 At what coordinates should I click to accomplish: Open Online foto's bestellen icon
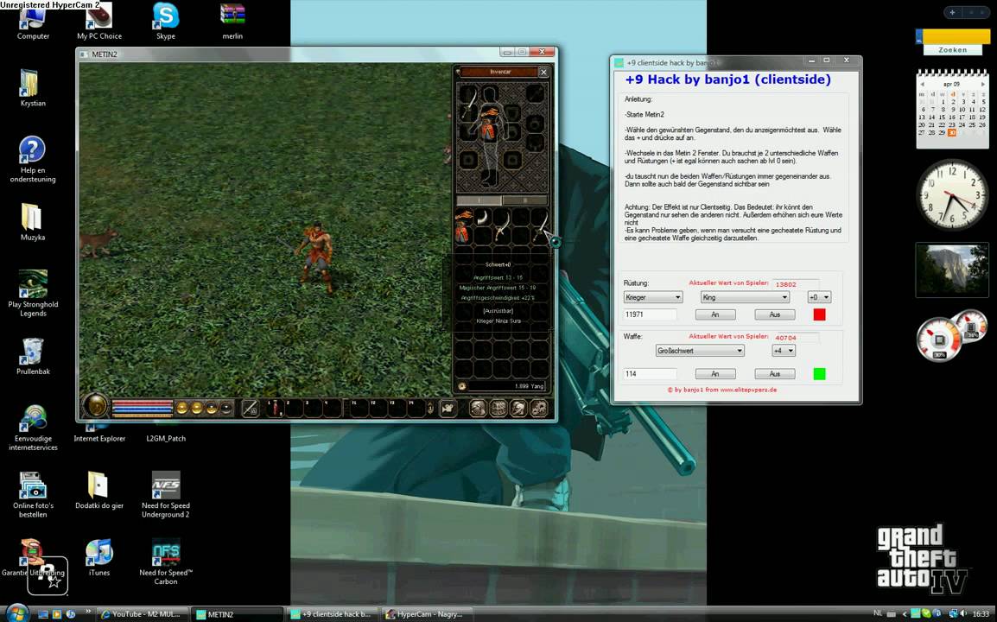pos(33,495)
